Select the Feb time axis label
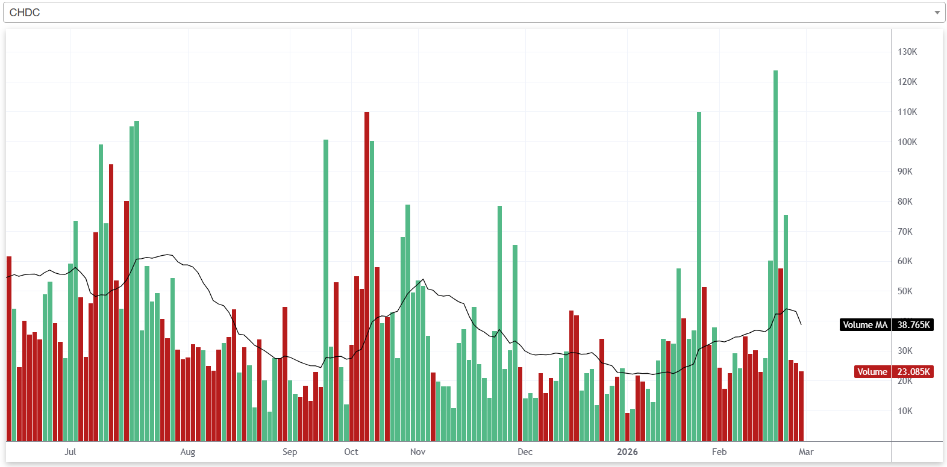Image resolution: width=947 pixels, height=467 pixels. click(719, 452)
